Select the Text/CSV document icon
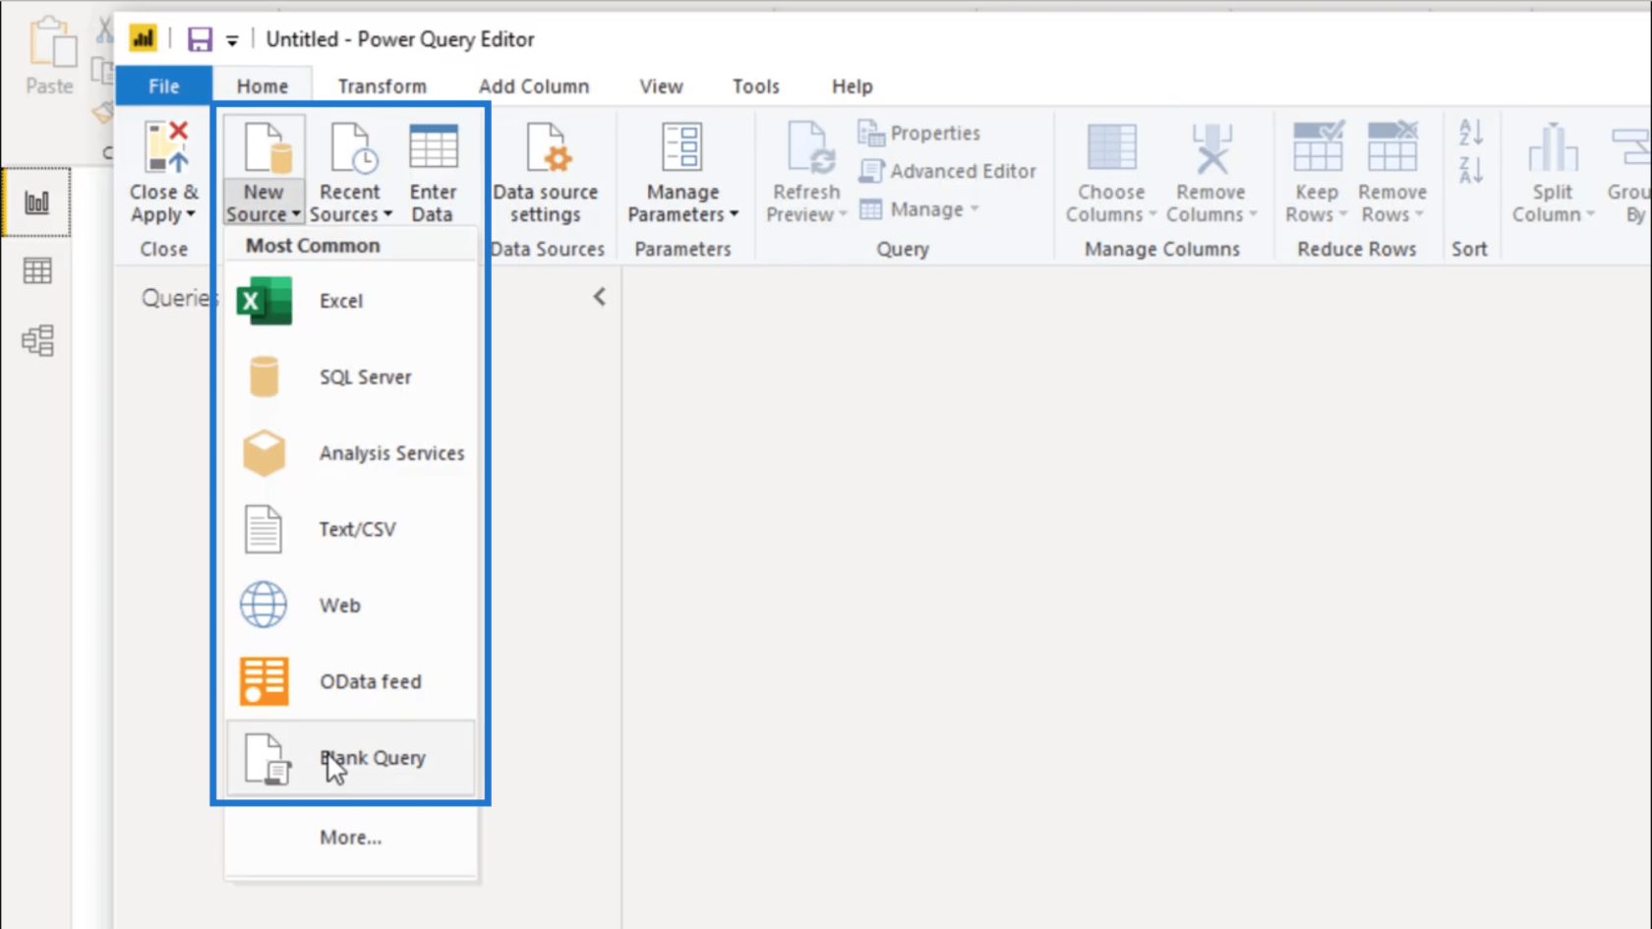Image resolution: width=1652 pixels, height=929 pixels. pos(263,529)
